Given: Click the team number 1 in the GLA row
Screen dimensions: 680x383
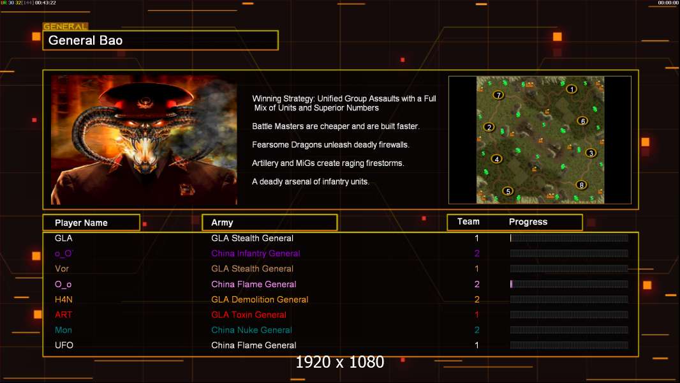Looking at the screenshot, I should pos(477,238).
